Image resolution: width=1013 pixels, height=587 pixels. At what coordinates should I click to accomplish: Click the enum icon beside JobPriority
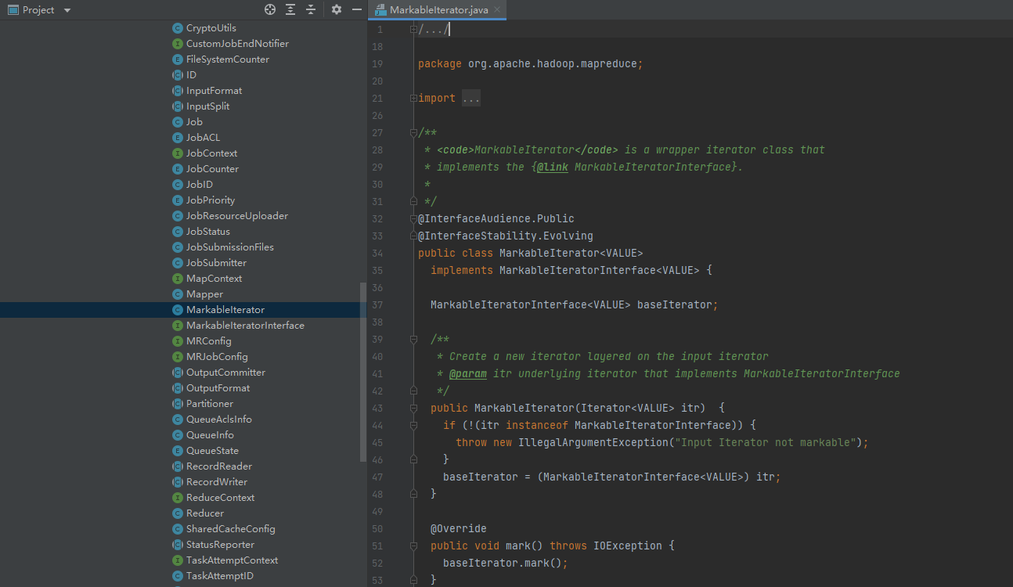click(178, 200)
